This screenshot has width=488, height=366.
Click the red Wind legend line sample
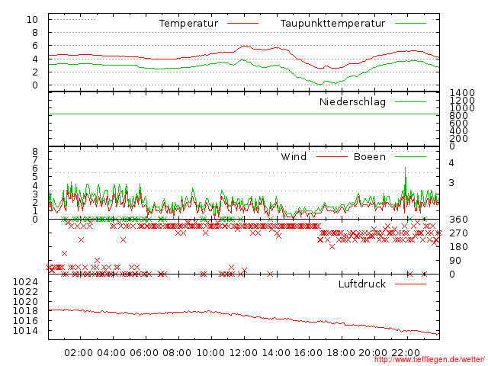tap(332, 156)
